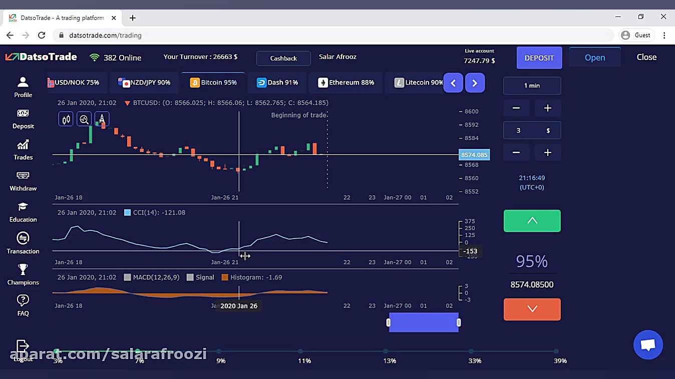Click the Live account balance 7247.79 $

479,60
